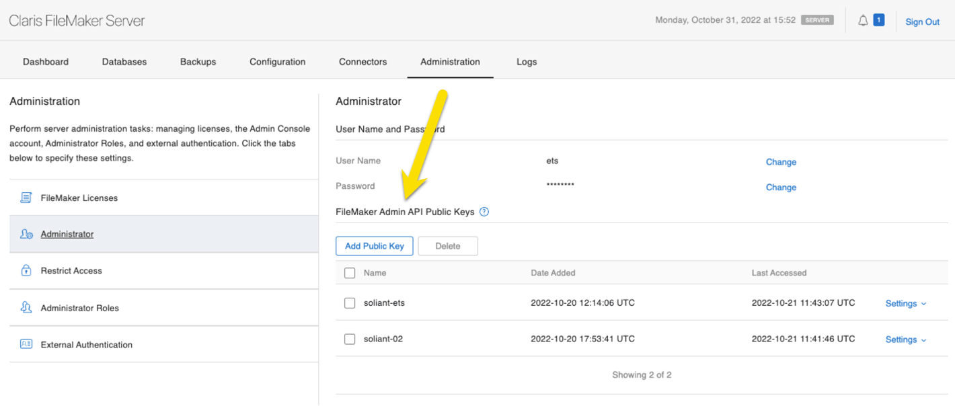Click the Last Accessed column header
Image resolution: width=955 pixels, height=406 pixels.
[779, 273]
